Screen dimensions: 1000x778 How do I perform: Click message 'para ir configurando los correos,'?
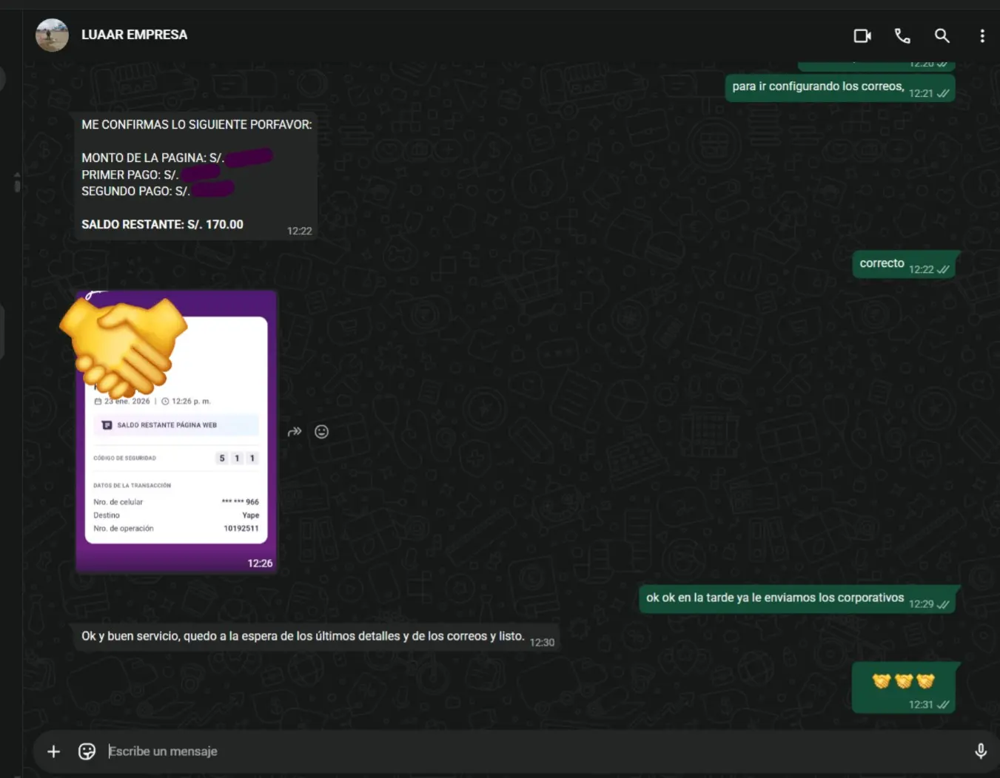(840, 87)
